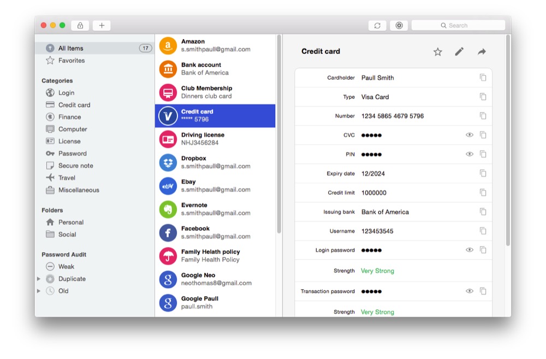Open settings gear in toolbar
Image resolution: width=546 pixels, height=359 pixels.
point(399,26)
